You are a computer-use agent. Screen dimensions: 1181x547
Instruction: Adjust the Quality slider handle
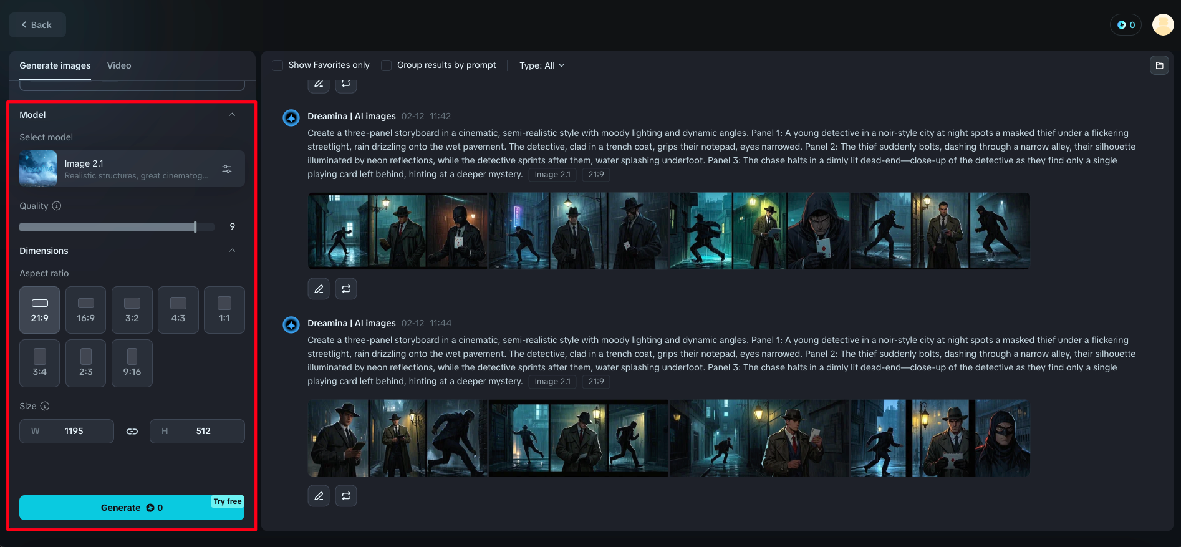pos(195,227)
